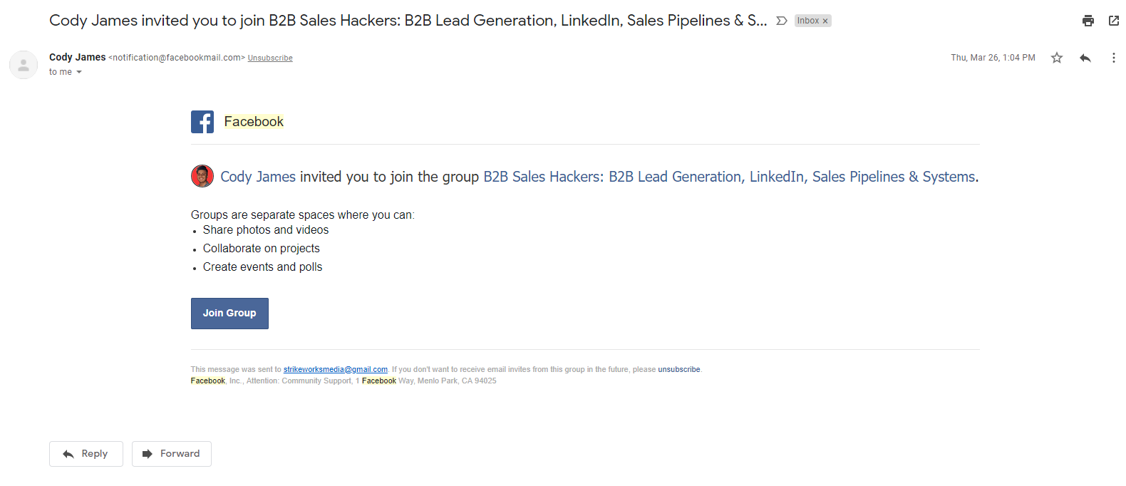Click Unsubscribe next to sender address
The image size is (1126, 486).
point(270,58)
